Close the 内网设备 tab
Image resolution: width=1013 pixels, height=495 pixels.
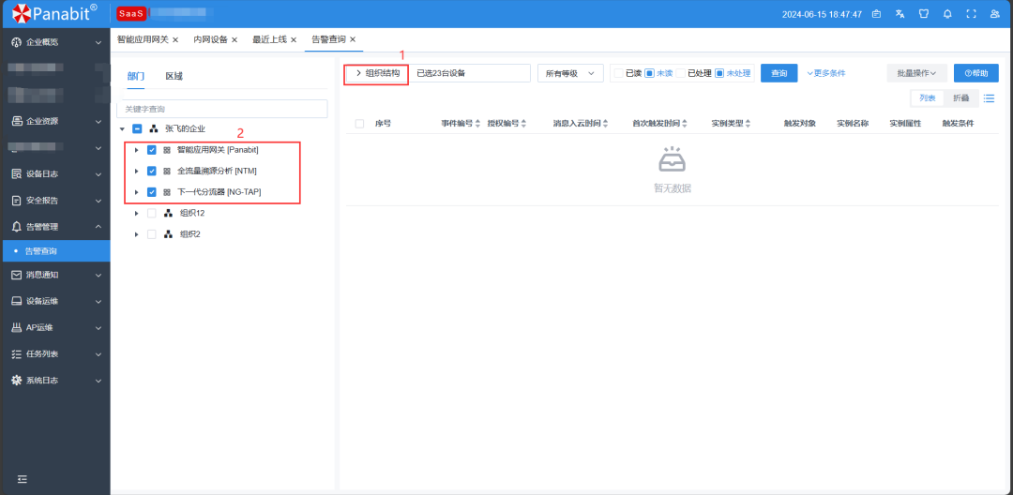tap(234, 40)
